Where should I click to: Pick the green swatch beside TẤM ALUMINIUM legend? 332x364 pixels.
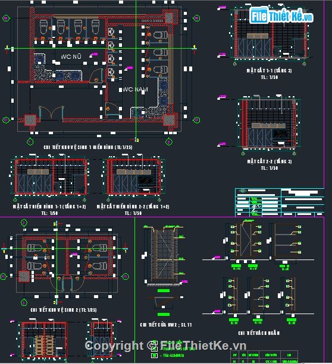154,356
